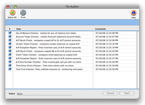Select A/P Exception Report description text

[49, 48]
